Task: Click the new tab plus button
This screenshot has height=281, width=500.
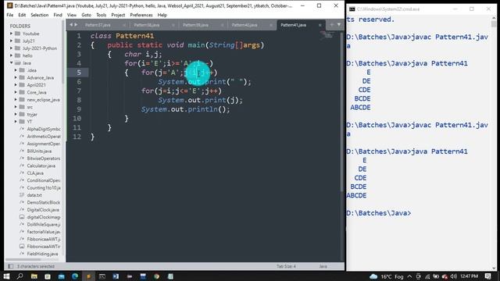Action: (x=331, y=25)
